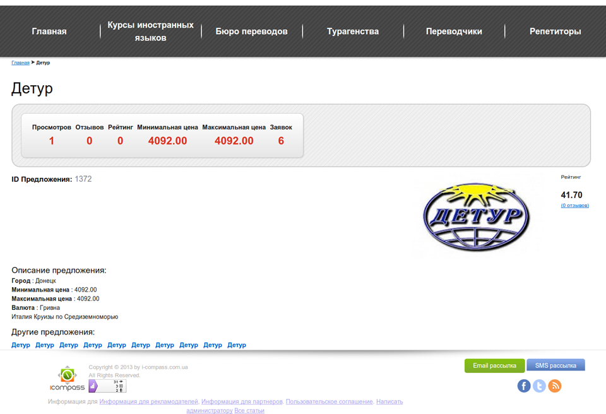Click the rating value 41.70

tap(571, 195)
